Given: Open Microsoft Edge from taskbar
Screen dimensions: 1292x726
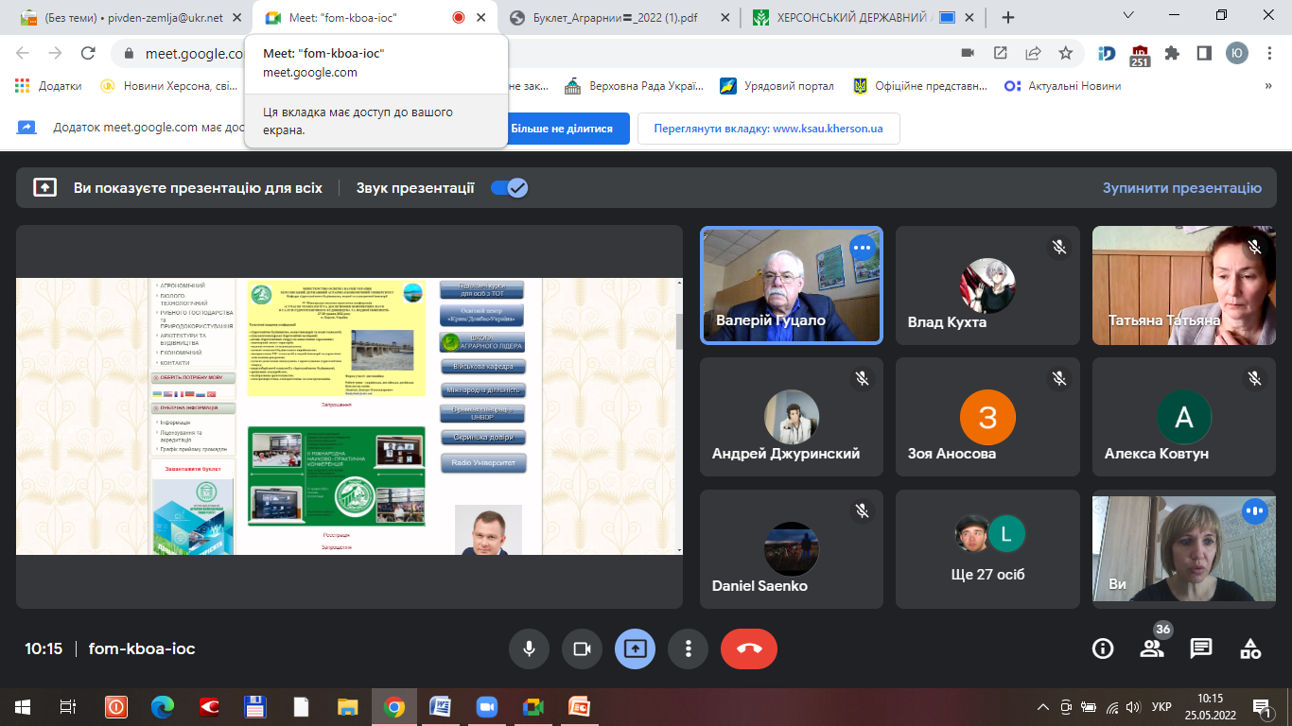Looking at the screenshot, I should [x=163, y=706].
